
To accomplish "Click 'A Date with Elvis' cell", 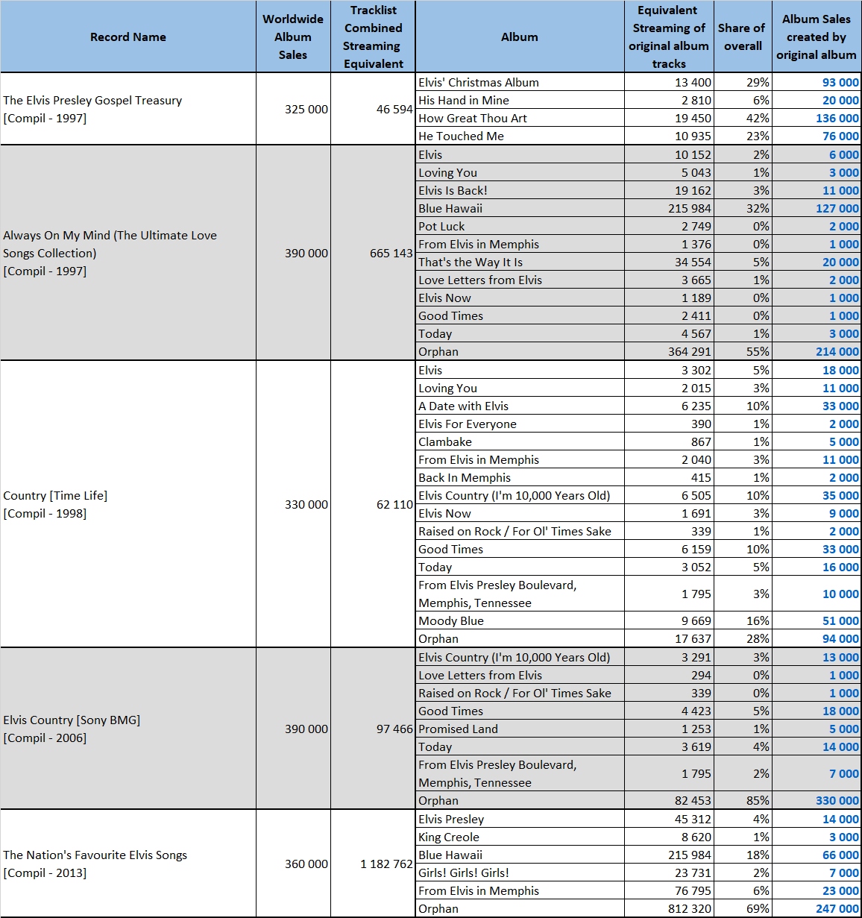I will coord(520,406).
